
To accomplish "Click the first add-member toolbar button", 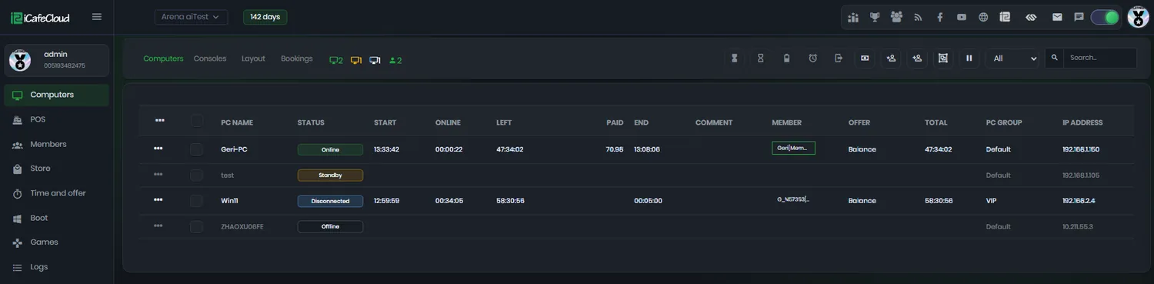I will point(891,58).
